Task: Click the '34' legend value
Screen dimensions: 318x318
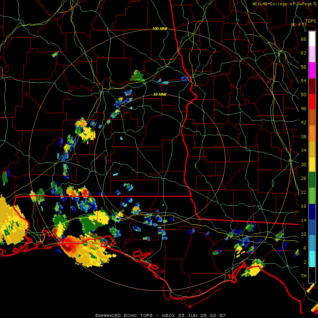Action: [x=304, y=151]
